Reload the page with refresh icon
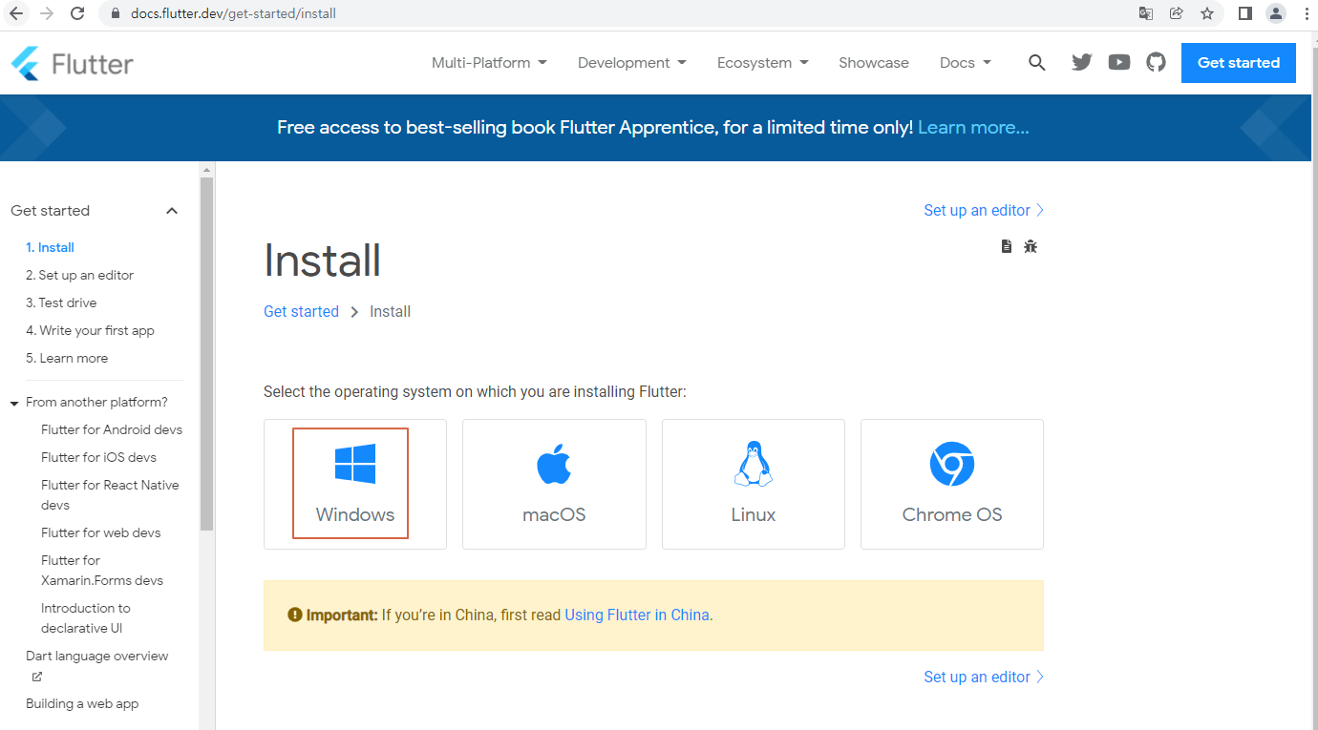1318x730 pixels. pos(78,13)
